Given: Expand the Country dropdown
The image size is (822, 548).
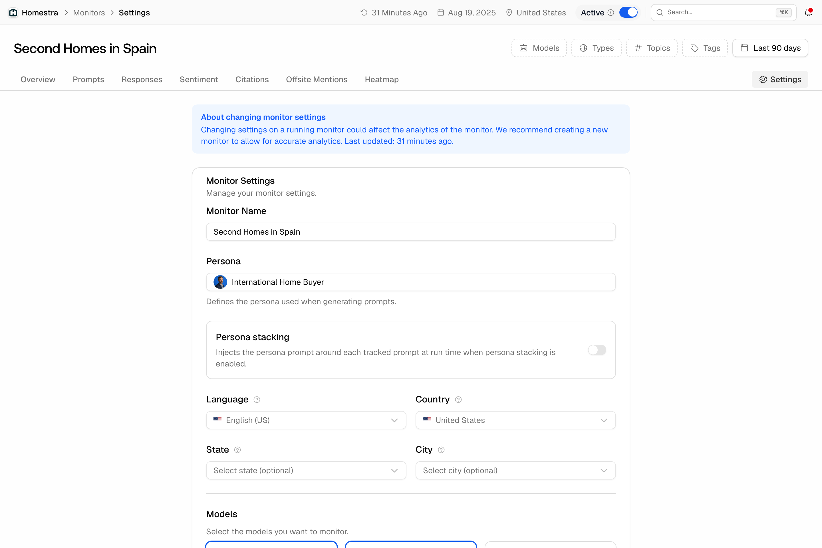Looking at the screenshot, I should pos(515,420).
